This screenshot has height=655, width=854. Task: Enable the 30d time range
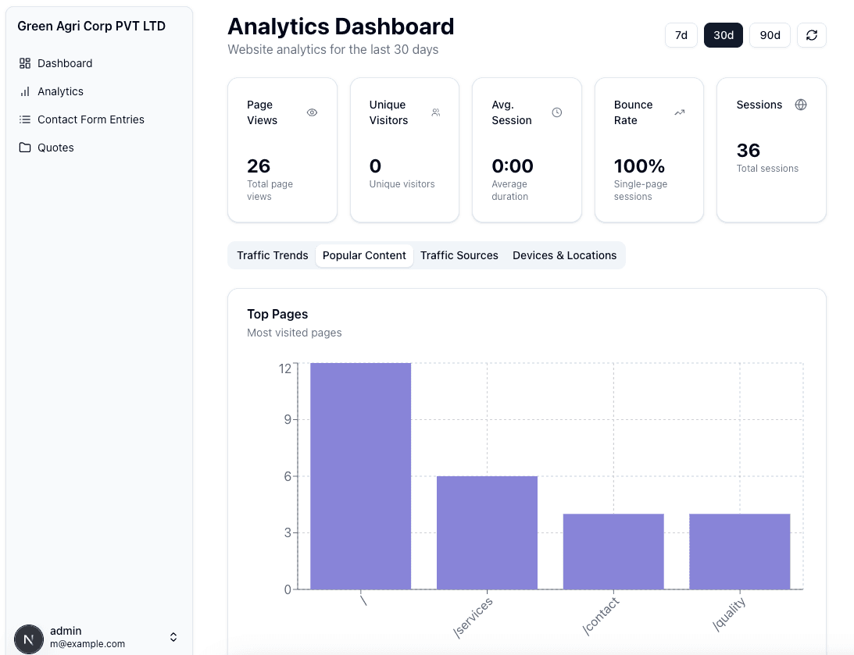[723, 35]
